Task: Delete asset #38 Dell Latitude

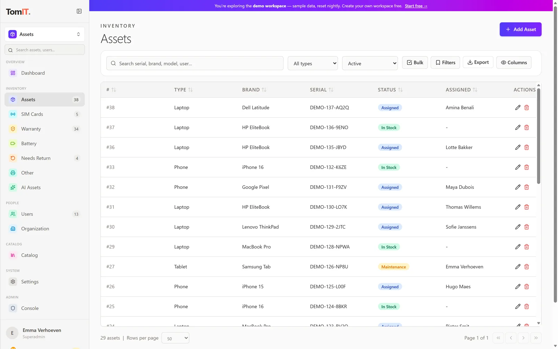Action: (527, 107)
